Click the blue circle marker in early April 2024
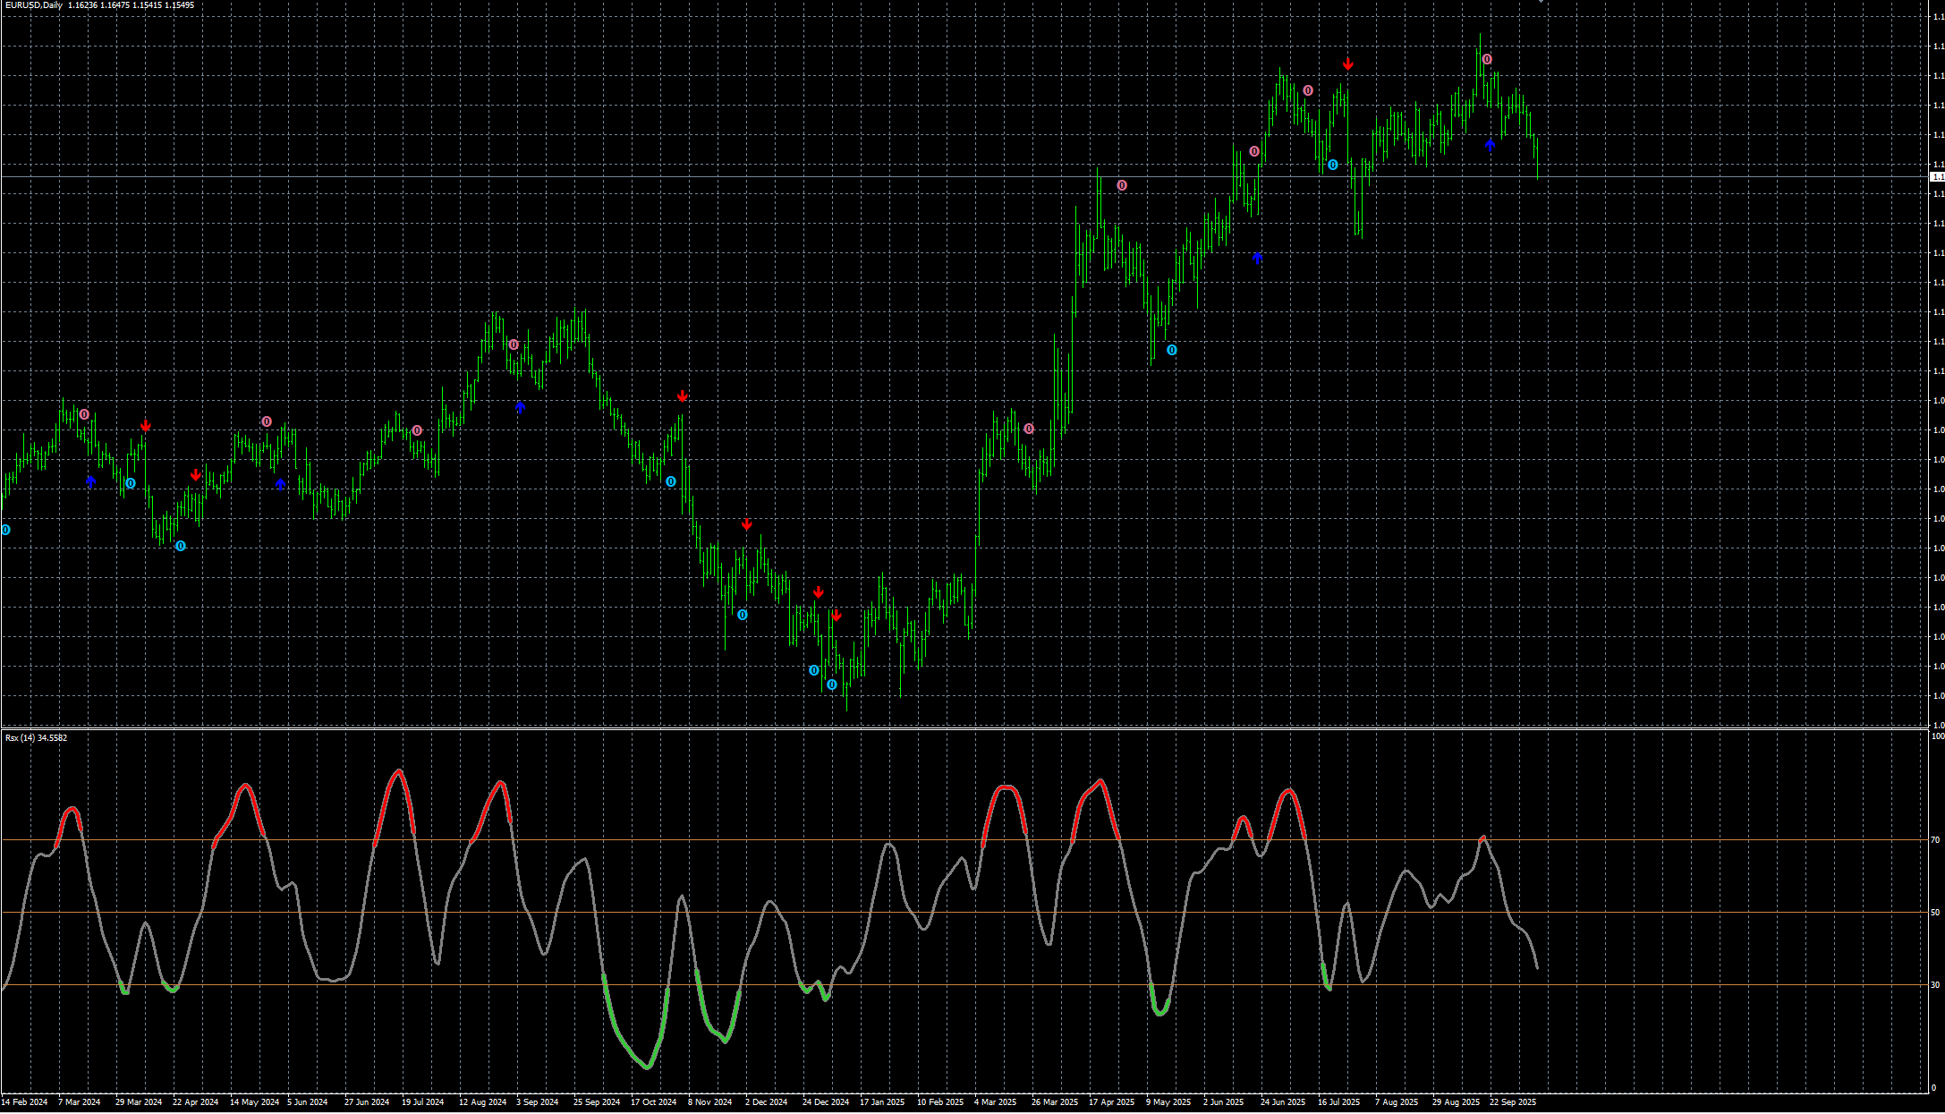The image size is (1945, 1114). tap(131, 483)
